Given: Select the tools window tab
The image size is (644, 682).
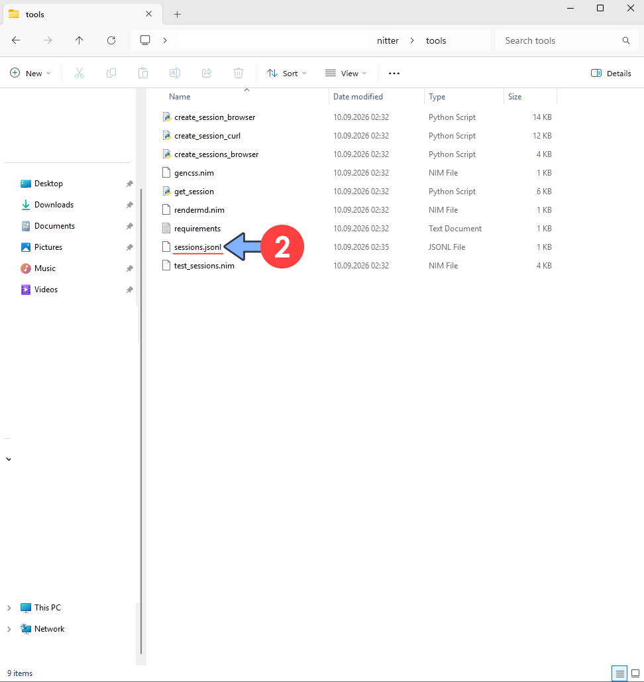Looking at the screenshot, I should pyautogui.click(x=83, y=14).
